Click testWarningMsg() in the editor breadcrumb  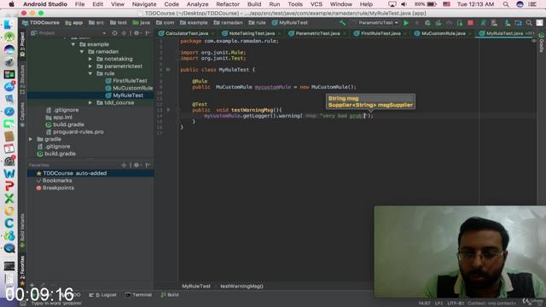tap(241, 287)
